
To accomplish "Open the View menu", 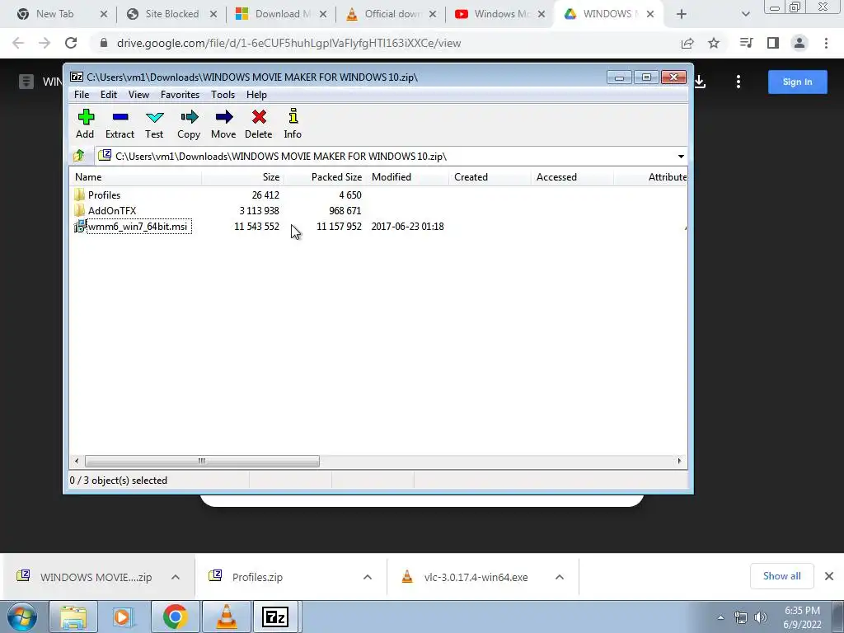I will [x=138, y=95].
